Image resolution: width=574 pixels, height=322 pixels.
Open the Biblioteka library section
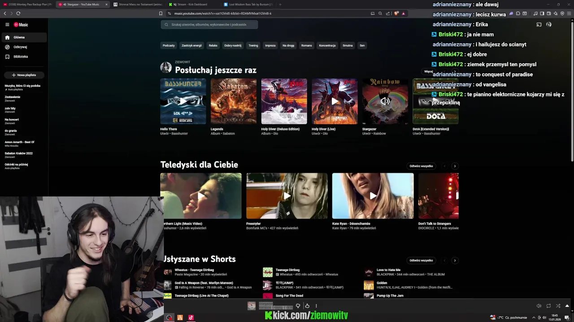24,57
